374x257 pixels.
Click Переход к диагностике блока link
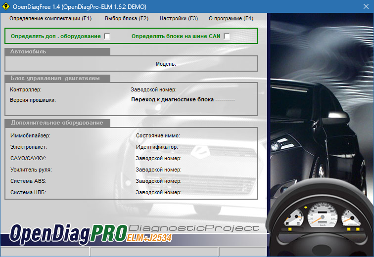(x=183, y=99)
